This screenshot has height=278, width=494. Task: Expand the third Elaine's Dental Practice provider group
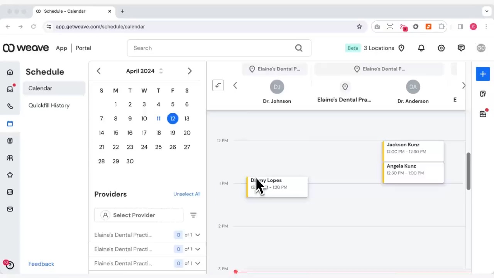[198, 263]
